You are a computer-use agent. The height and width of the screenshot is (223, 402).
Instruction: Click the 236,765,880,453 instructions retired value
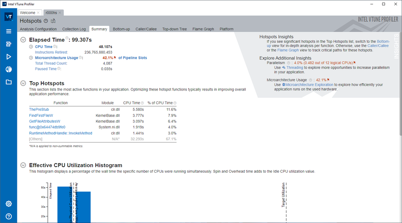click(x=98, y=52)
